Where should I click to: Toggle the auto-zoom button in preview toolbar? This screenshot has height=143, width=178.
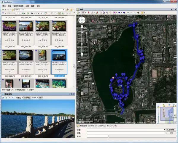[27, 97]
